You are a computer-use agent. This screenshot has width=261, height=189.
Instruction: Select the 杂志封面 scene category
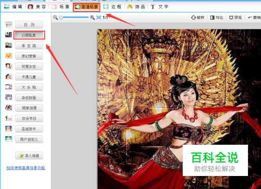coord(29,98)
